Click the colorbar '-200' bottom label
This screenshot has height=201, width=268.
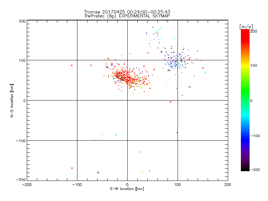click(255, 170)
